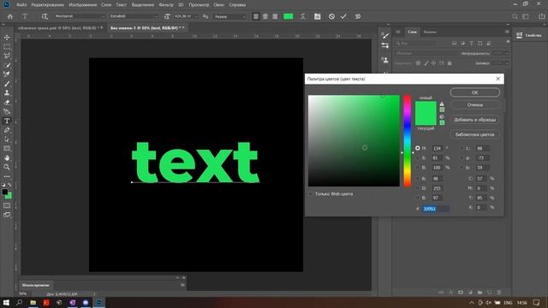Select the Horizontal Type tool in toolbox
The height and width of the screenshot is (308, 548).
click(7, 121)
